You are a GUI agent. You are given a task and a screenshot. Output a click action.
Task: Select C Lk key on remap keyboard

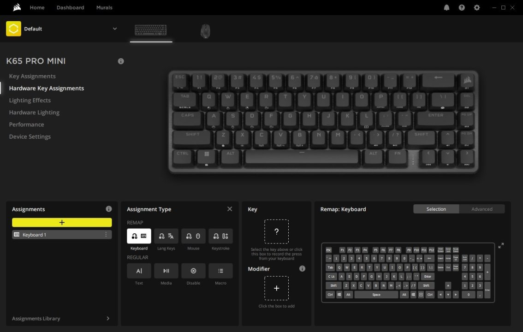tap(331, 276)
